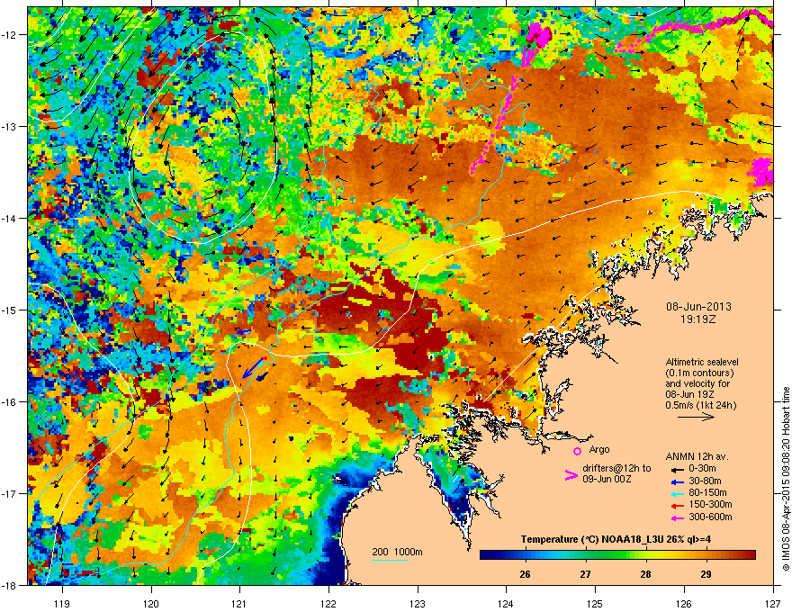Viewport: 792px width, 612px height.
Task: Click the '09-Jun 00Z' legend text
Action: [x=607, y=479]
